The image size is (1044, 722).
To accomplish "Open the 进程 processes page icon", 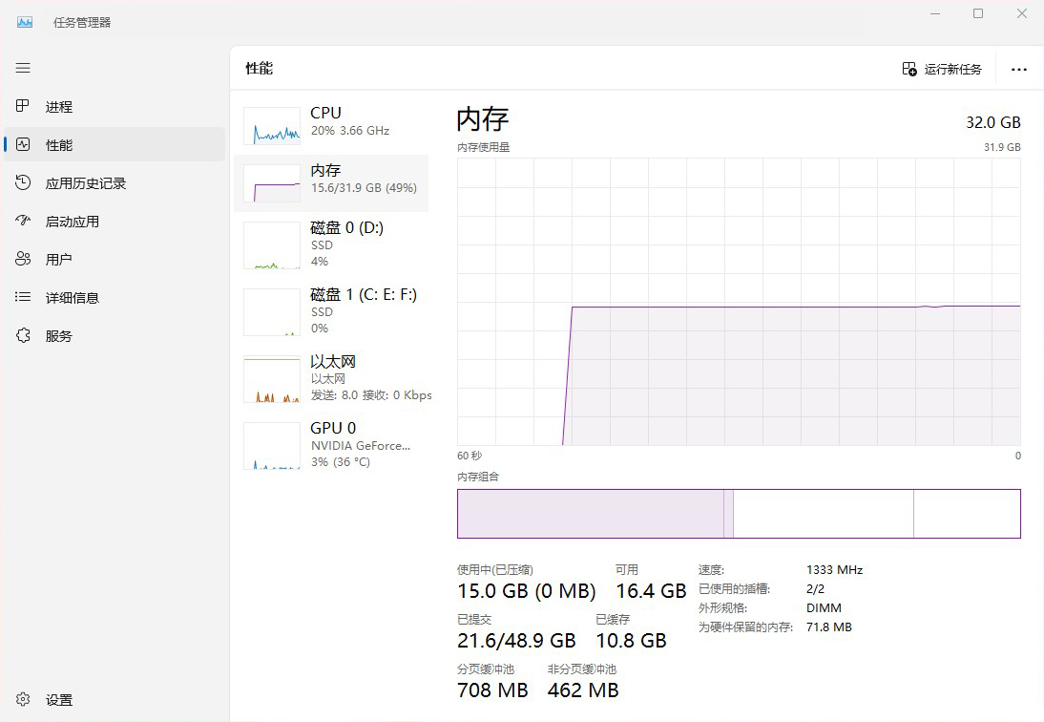I will click(x=23, y=106).
